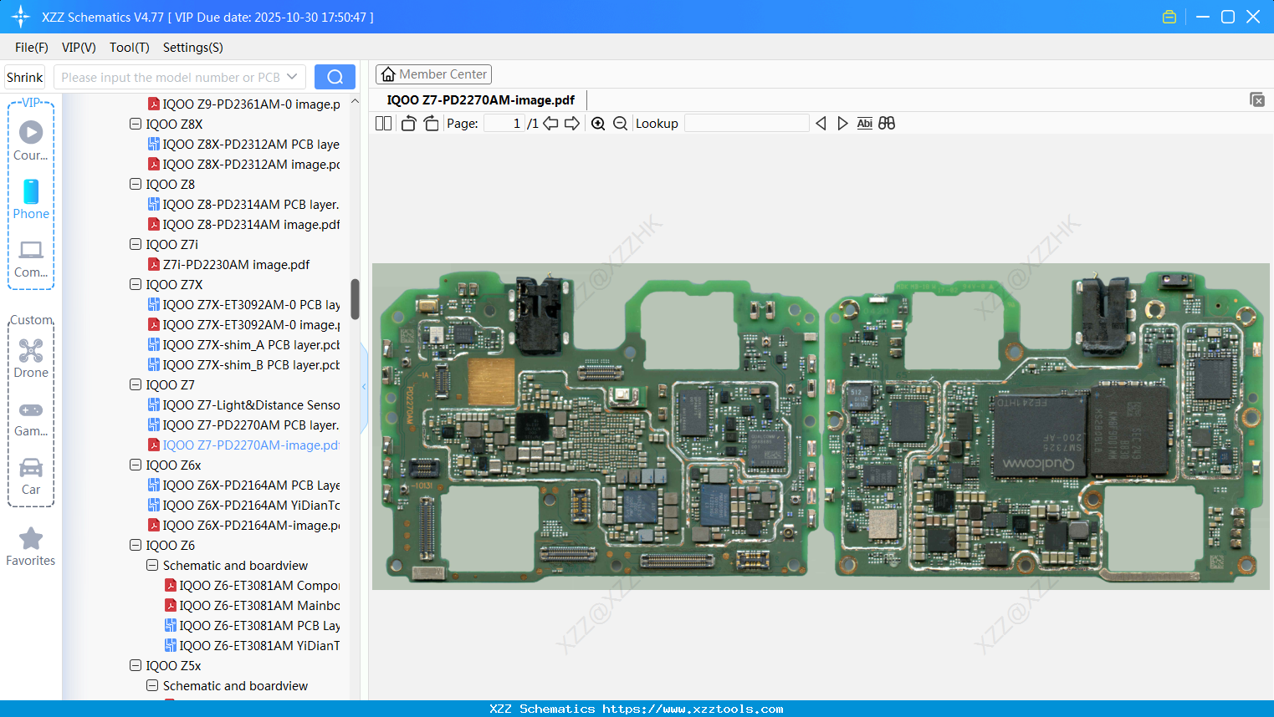
Task: Switch to the IQOO Z7-PD2270AM-image.pdf tab
Action: coord(481,99)
